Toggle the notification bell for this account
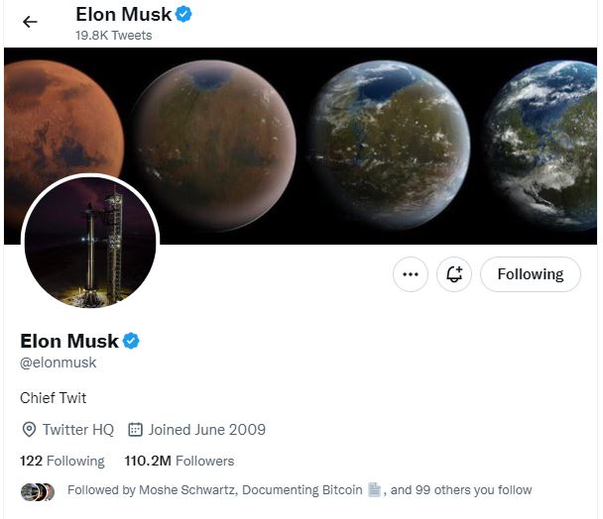 [454, 274]
